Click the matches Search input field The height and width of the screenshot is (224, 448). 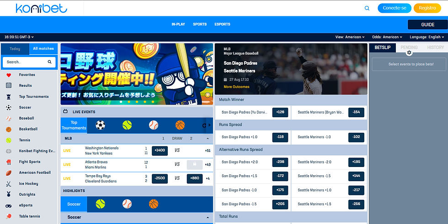(29, 62)
